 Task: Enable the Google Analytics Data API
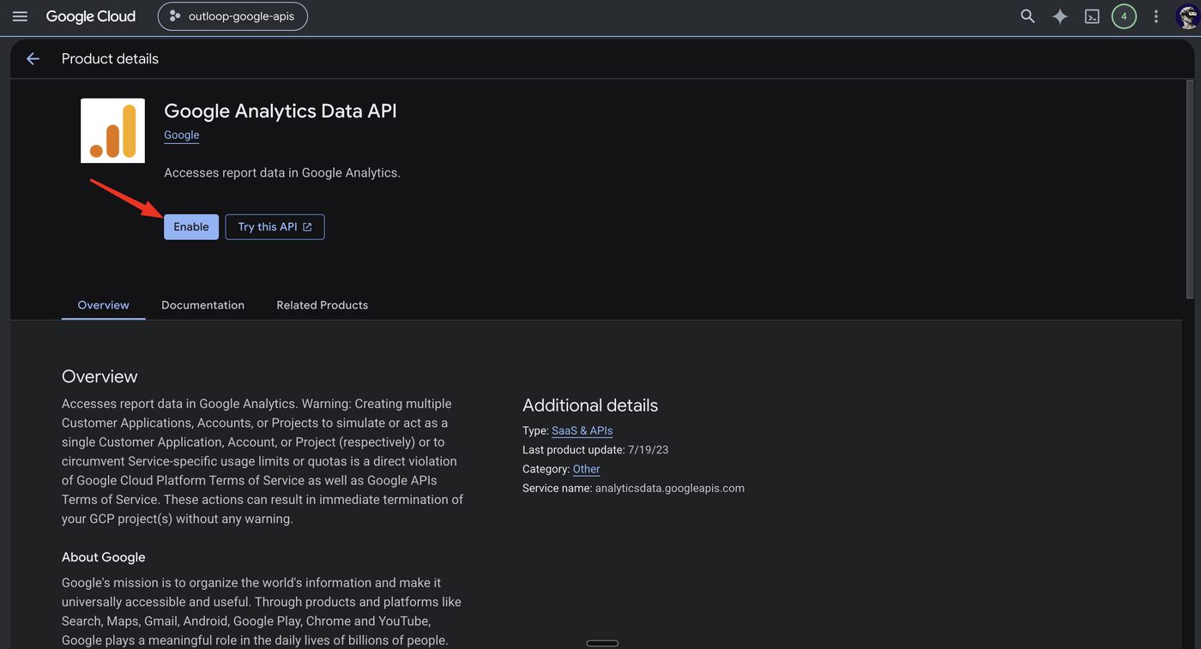tap(191, 226)
